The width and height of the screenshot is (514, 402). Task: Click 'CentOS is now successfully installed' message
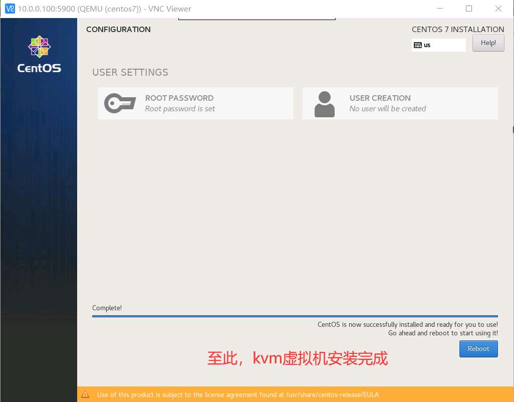coord(407,324)
